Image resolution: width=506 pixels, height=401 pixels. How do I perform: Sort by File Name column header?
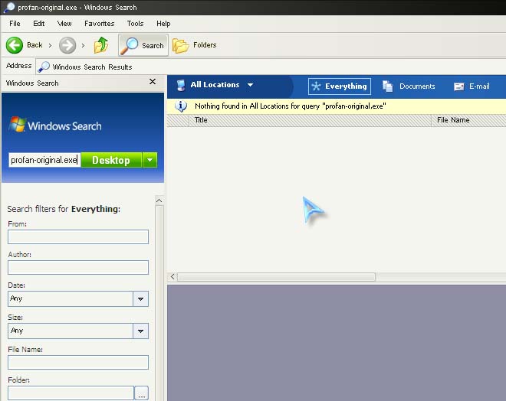(468, 120)
